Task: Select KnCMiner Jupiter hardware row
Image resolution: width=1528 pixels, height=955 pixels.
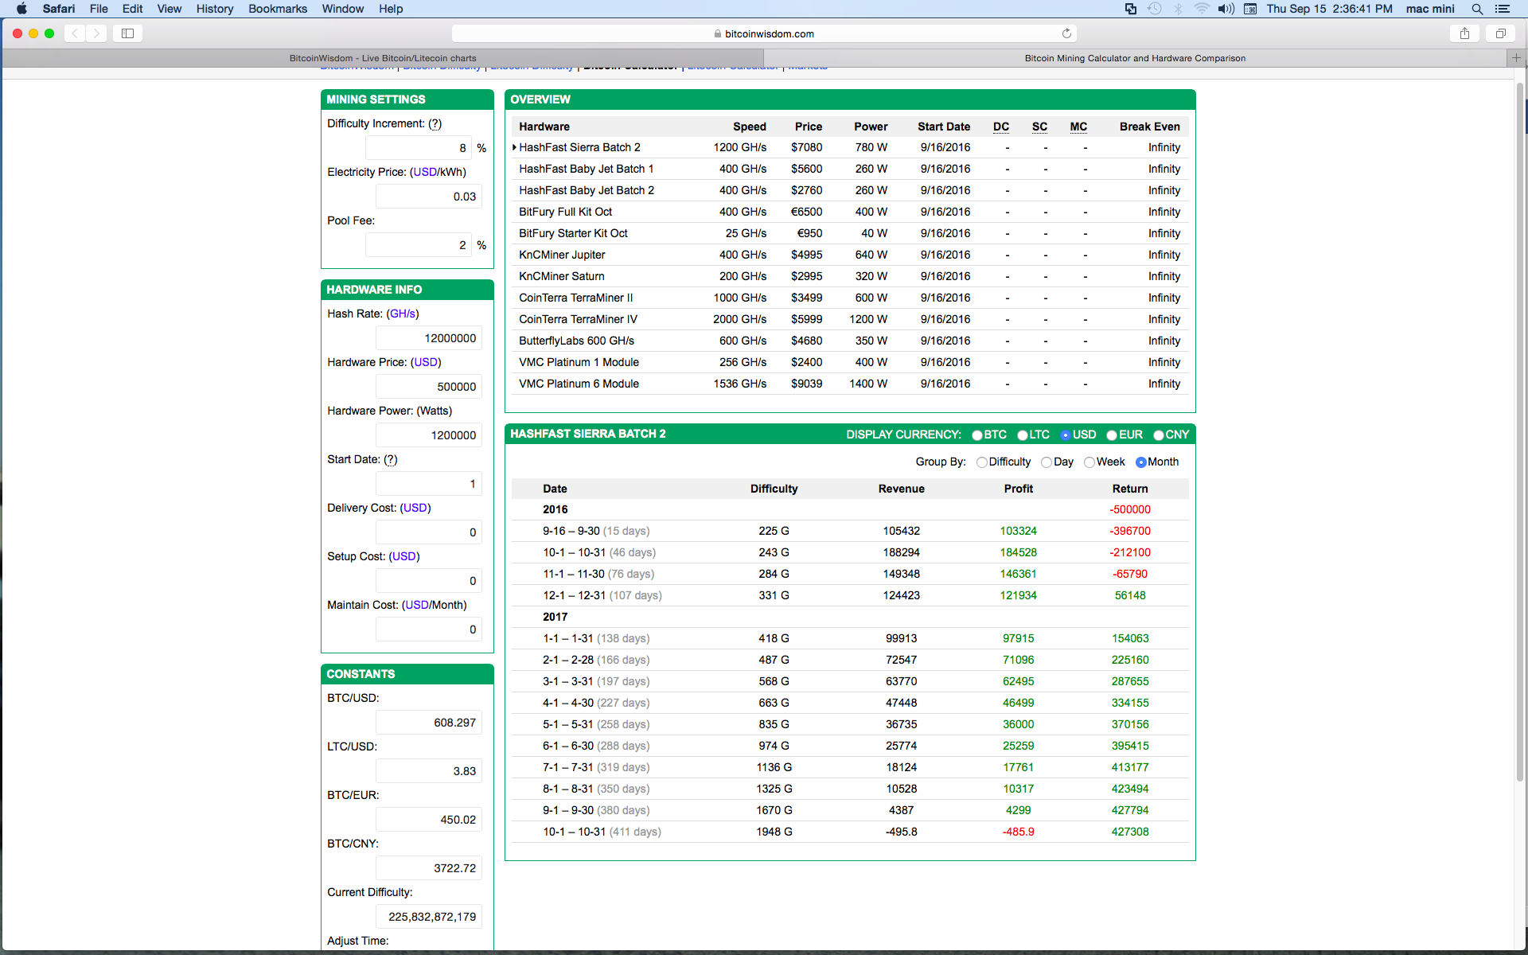Action: (x=850, y=255)
